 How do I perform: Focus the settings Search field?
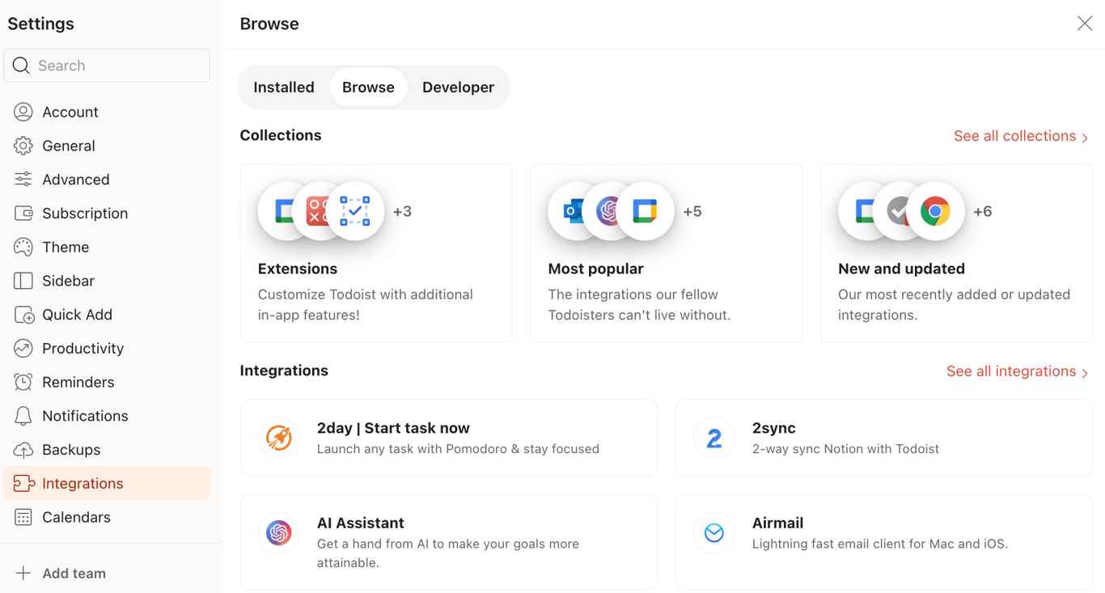(107, 66)
